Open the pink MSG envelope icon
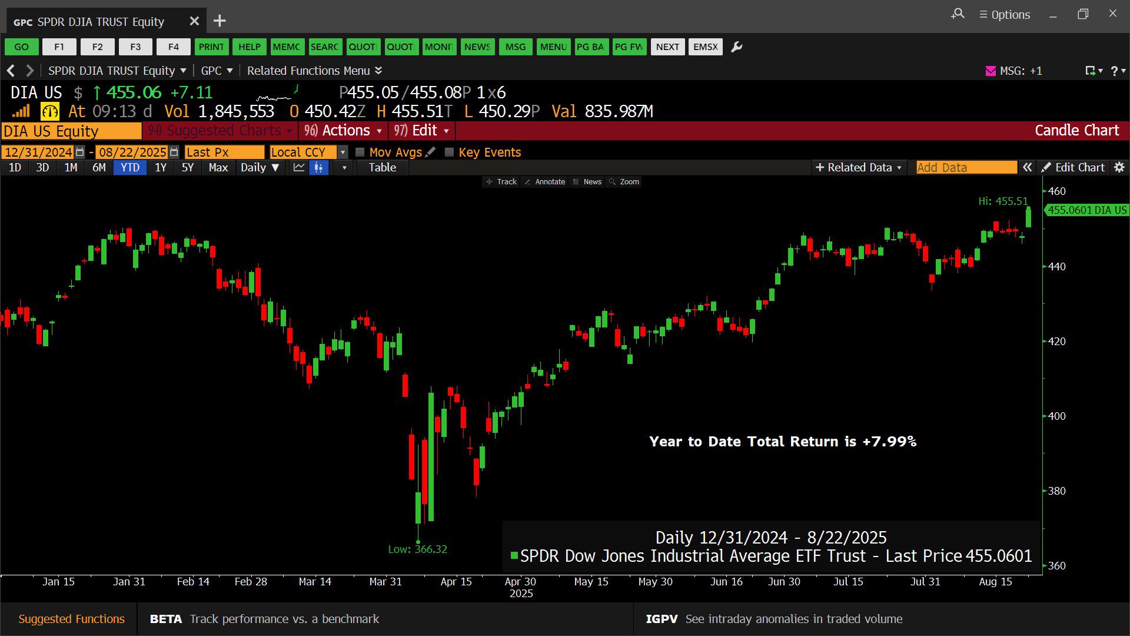Viewport: 1130px width, 636px height. pos(991,71)
